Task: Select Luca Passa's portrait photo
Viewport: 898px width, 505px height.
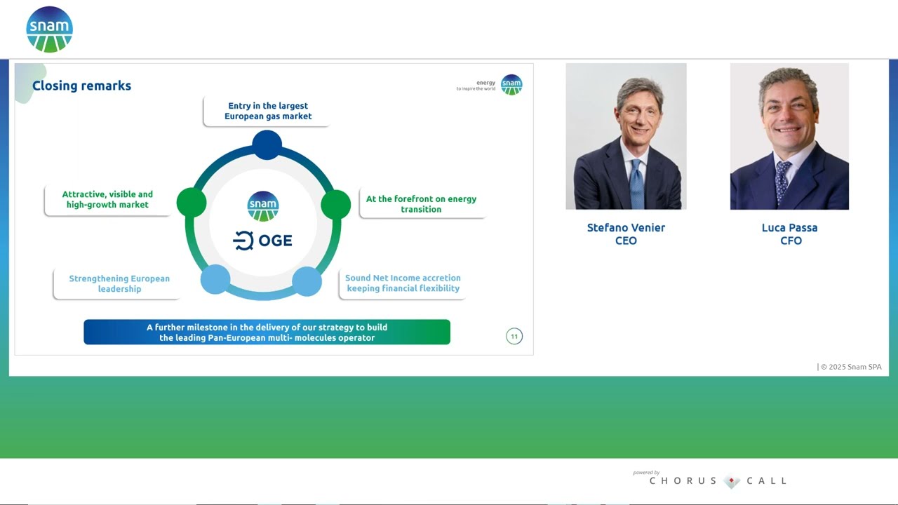Action: [x=789, y=136]
